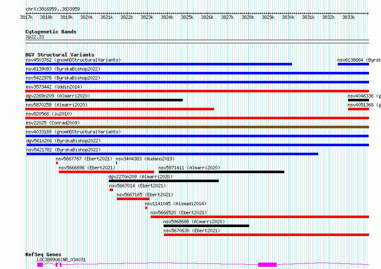The width and height of the screenshot is (381, 269).
Task: Click the large magenta exon near 3829k
Action: point(267,265)
